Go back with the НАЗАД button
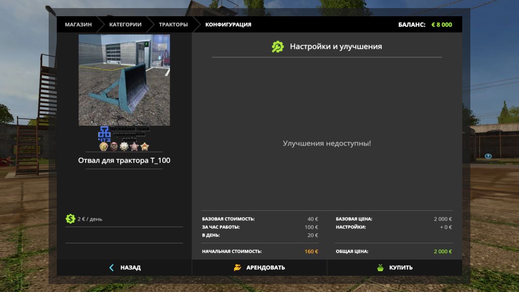The height and width of the screenshot is (292, 519). click(x=124, y=268)
